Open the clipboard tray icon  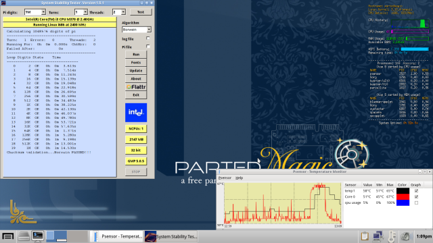pos(365,236)
